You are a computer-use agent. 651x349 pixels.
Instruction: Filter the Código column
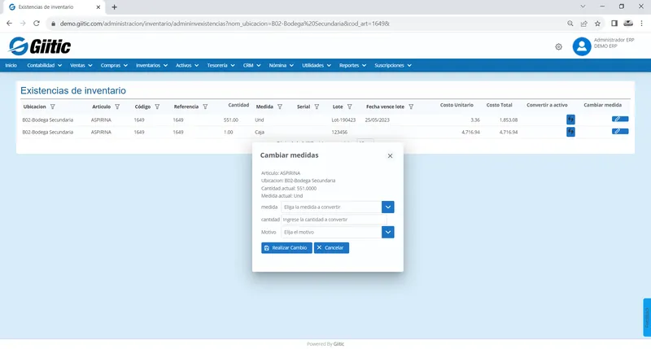[x=157, y=107]
